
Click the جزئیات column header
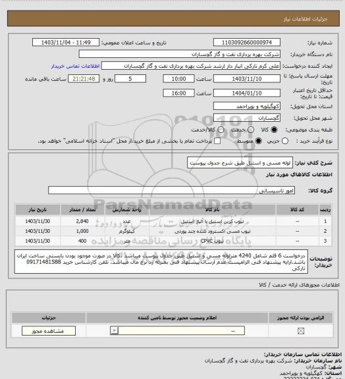pyautogui.click(x=49, y=318)
